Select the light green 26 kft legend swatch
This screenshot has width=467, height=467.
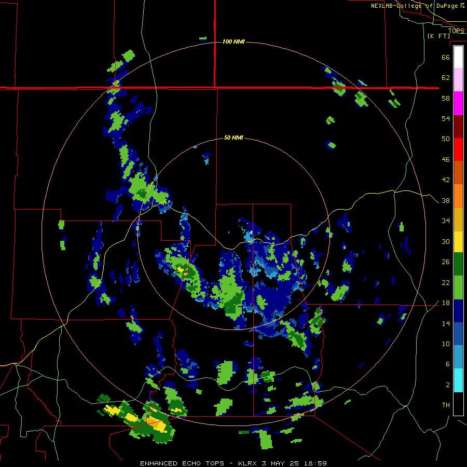pyautogui.click(x=458, y=287)
